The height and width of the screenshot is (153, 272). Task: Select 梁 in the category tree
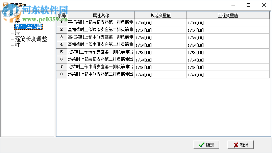17,21
